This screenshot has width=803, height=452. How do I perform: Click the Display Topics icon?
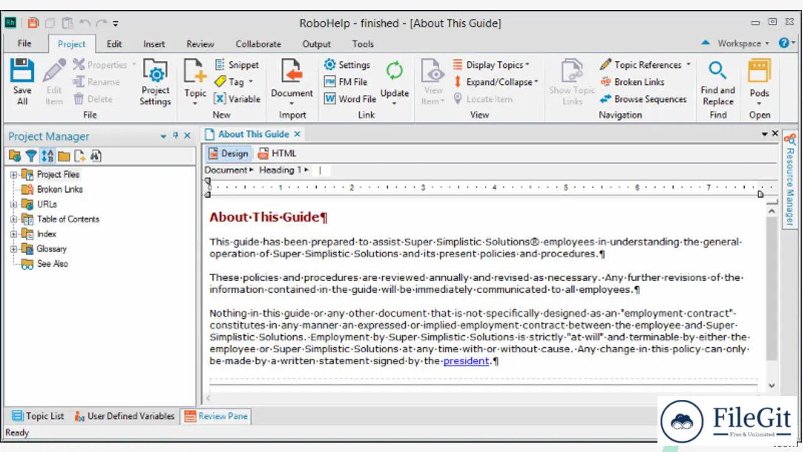pos(459,65)
